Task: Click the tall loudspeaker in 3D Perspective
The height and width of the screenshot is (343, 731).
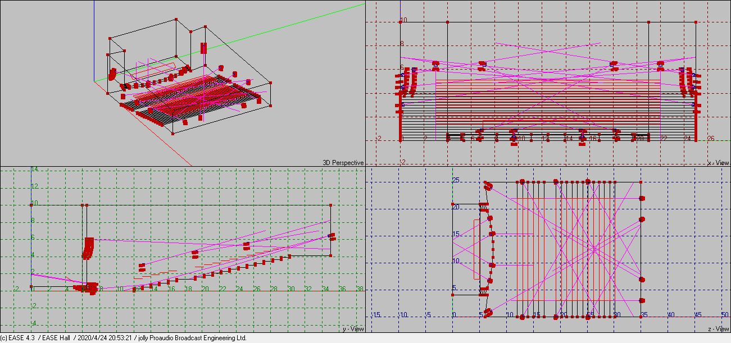Action: [x=203, y=48]
